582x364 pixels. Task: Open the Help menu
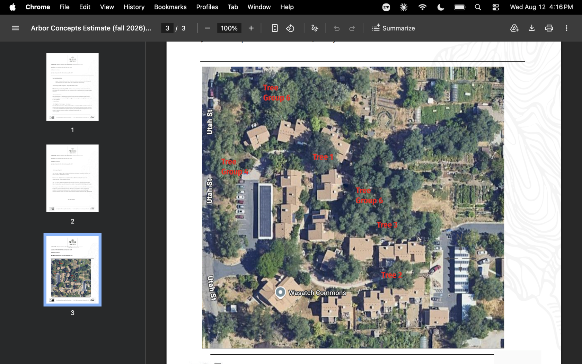287,7
